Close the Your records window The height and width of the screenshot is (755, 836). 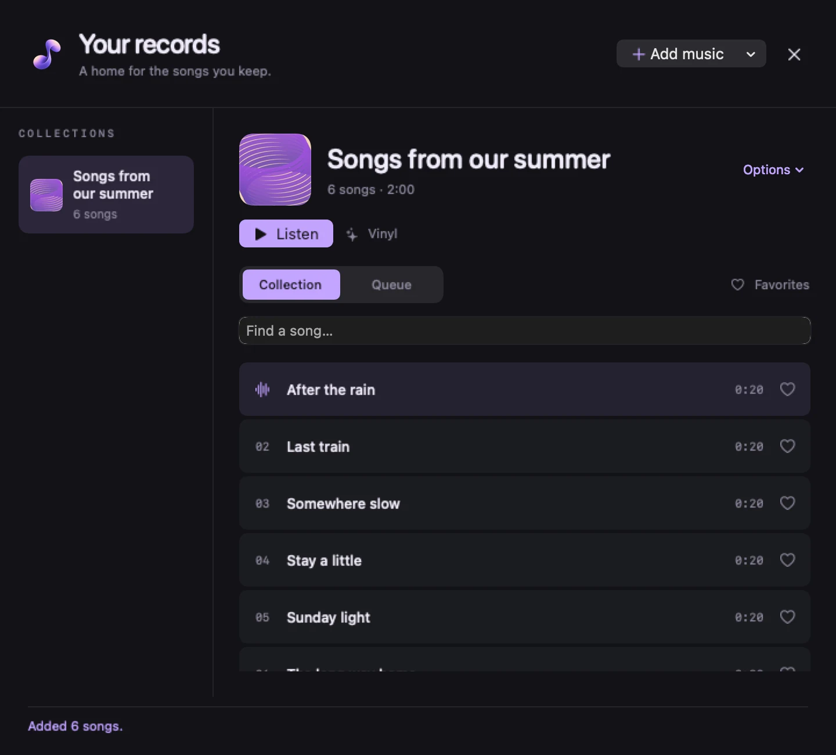(794, 54)
